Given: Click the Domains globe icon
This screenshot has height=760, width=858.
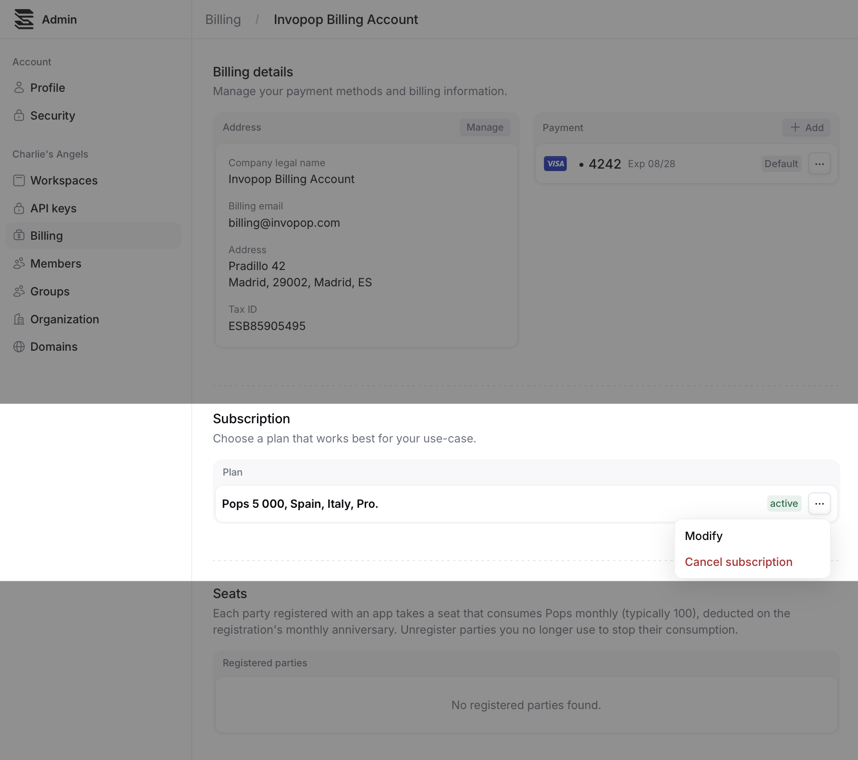Looking at the screenshot, I should (19, 346).
